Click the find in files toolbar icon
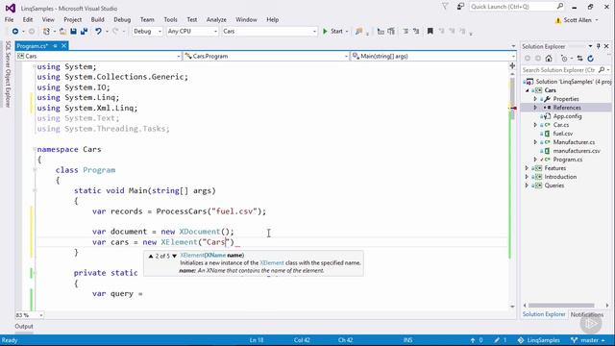The height and width of the screenshot is (346, 615). [358, 32]
